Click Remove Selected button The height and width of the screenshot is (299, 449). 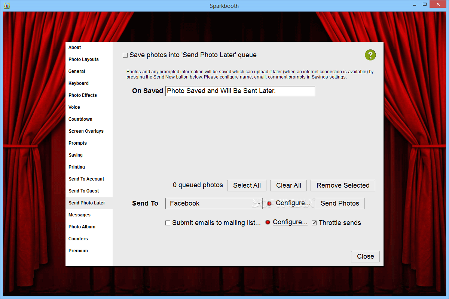343,185
